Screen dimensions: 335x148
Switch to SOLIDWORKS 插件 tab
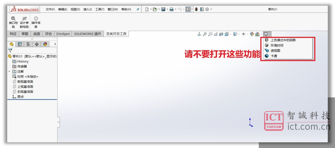[88, 34]
